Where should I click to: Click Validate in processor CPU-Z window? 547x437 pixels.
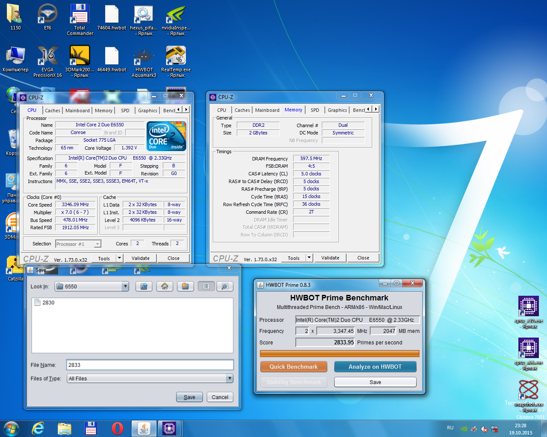point(141,258)
